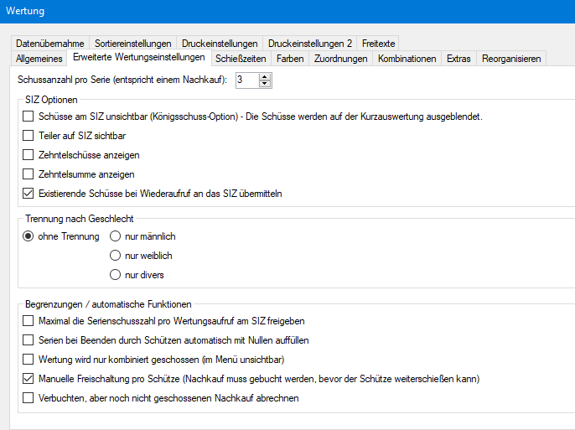Select the nur divers option
The height and width of the screenshot is (430, 575).
pos(116,275)
